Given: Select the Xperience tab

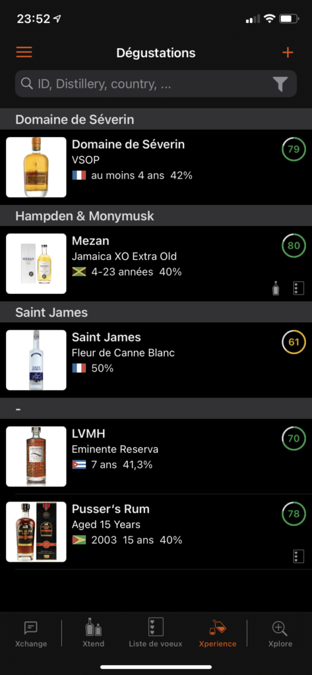Looking at the screenshot, I should tap(218, 633).
